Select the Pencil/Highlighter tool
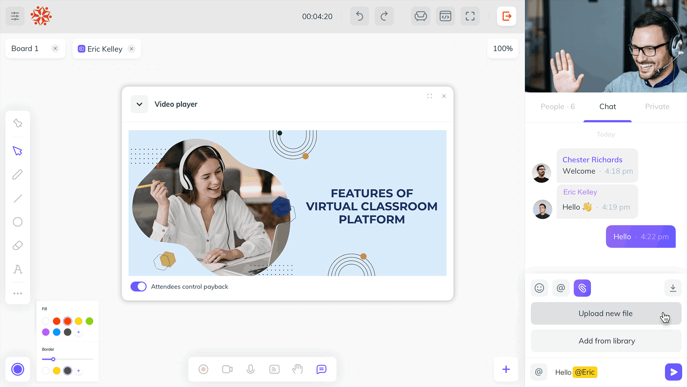 [x=17, y=175]
